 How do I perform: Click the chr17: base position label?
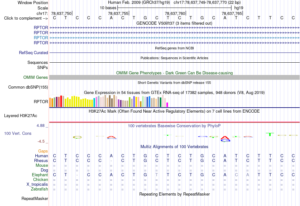[42, 13]
